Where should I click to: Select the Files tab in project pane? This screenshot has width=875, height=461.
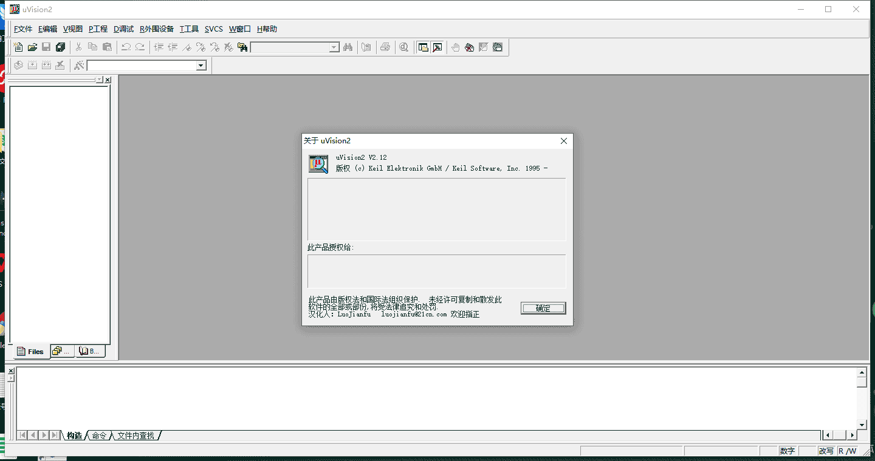pos(30,351)
